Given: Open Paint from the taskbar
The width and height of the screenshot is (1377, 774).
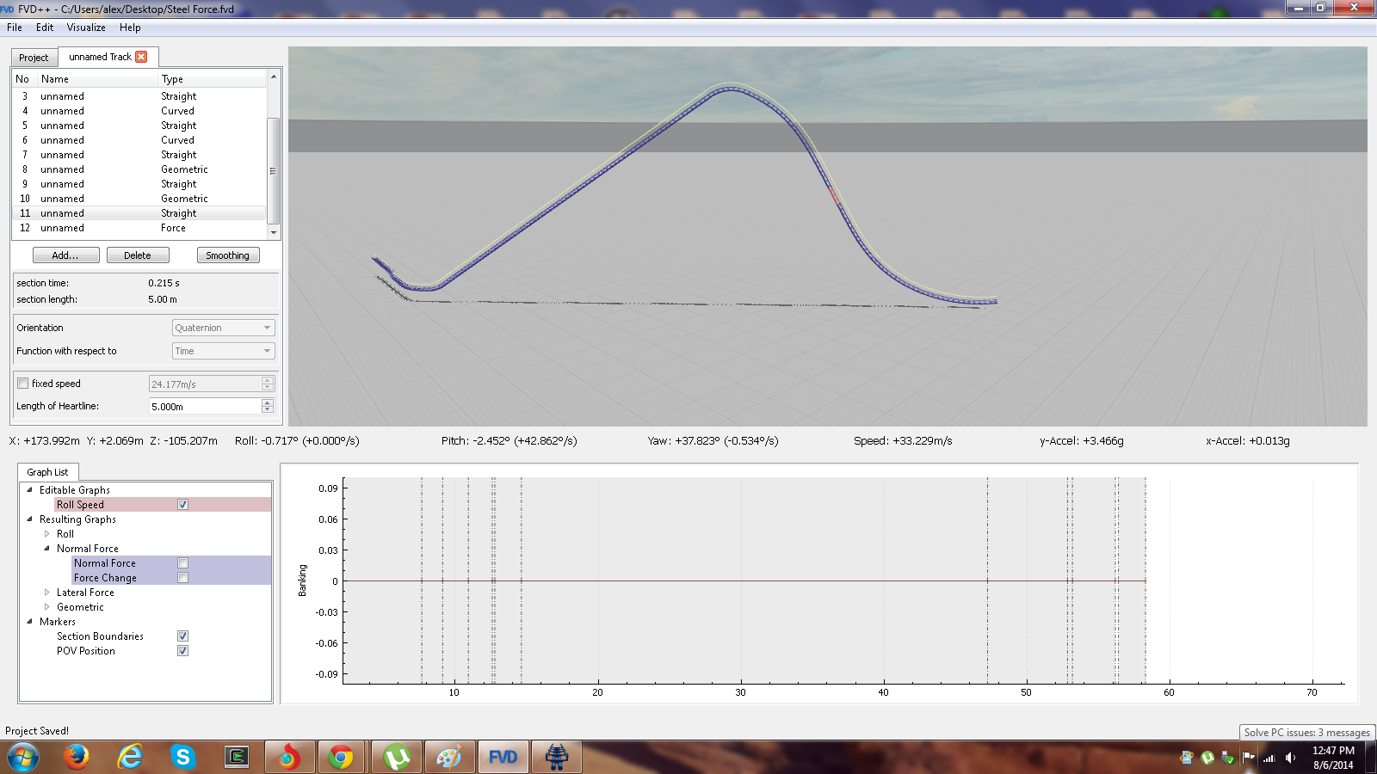Looking at the screenshot, I should click(449, 757).
